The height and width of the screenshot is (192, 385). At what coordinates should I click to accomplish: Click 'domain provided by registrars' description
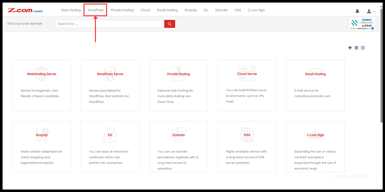(x=178, y=160)
